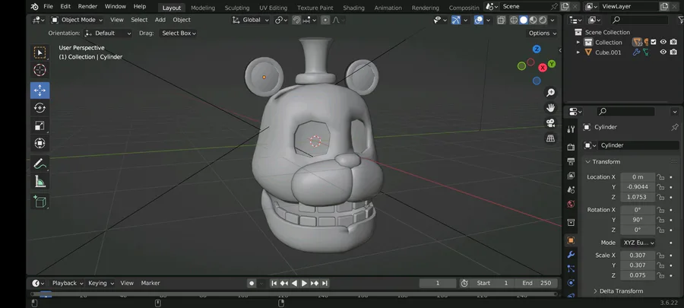Click the Z axis on navigation gizmo
The width and height of the screenshot is (684, 308).
(x=537, y=49)
